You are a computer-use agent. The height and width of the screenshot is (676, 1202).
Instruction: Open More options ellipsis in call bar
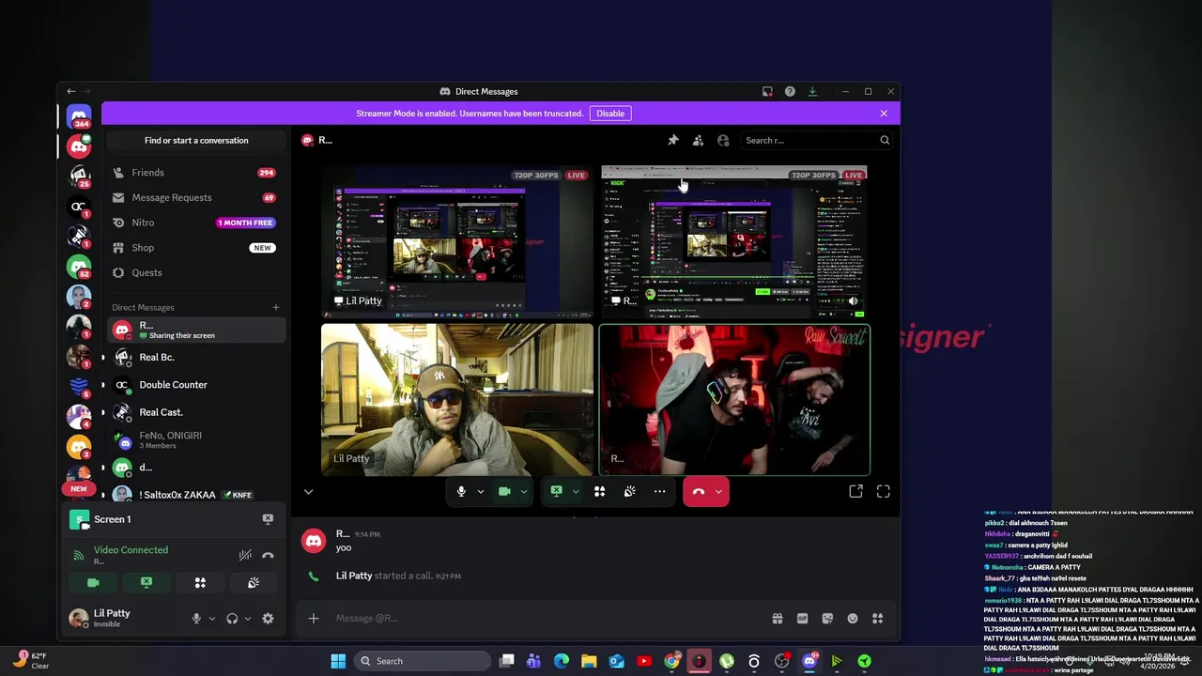[659, 491]
